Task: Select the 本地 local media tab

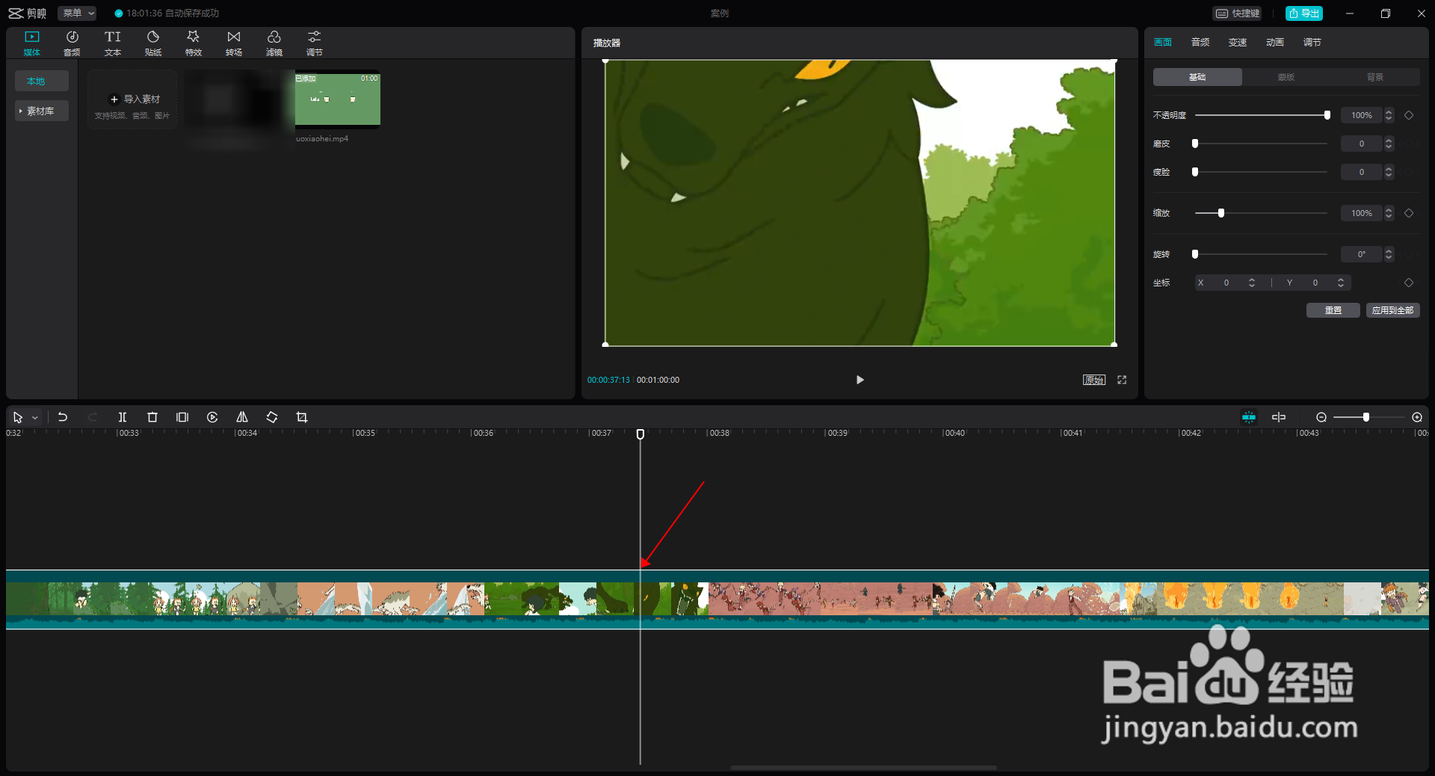Action: click(x=42, y=81)
